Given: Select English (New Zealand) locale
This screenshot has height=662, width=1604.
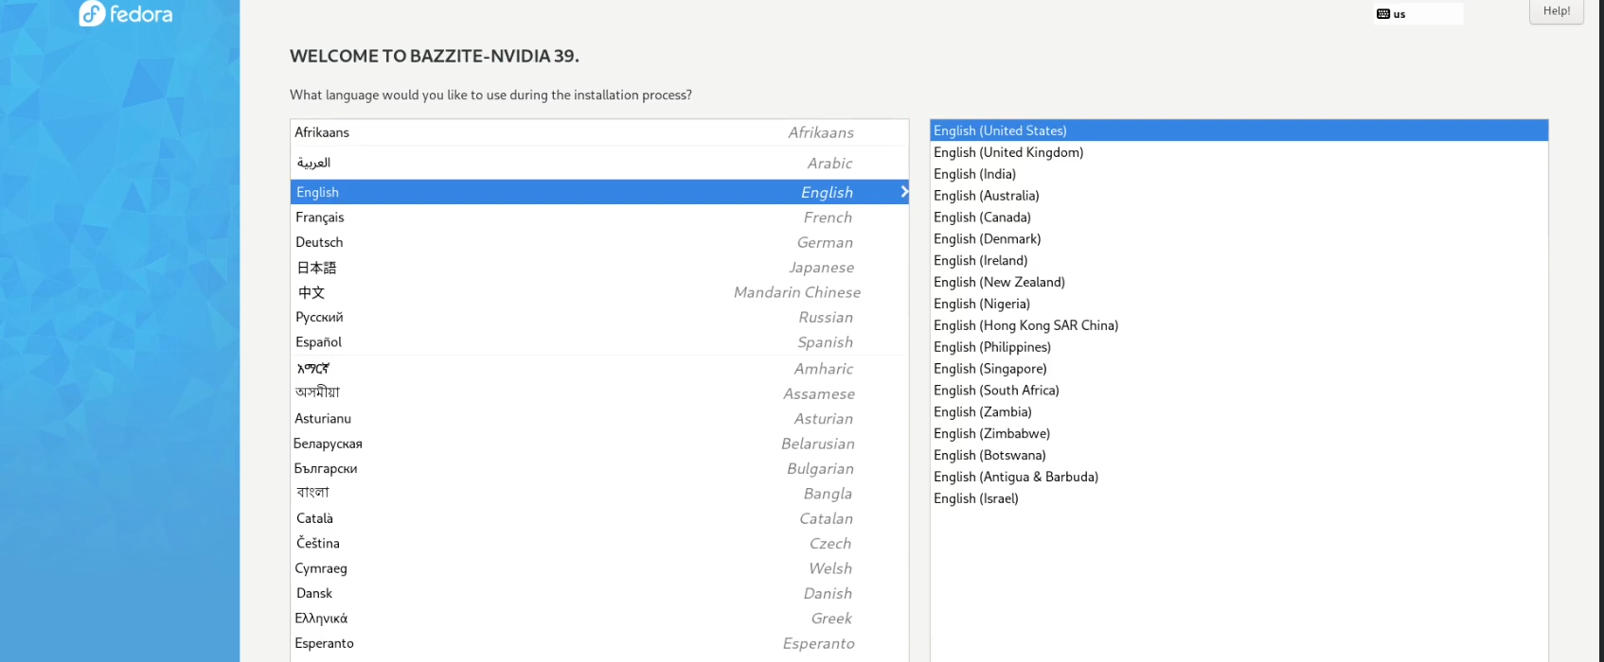Looking at the screenshot, I should (x=1239, y=282).
